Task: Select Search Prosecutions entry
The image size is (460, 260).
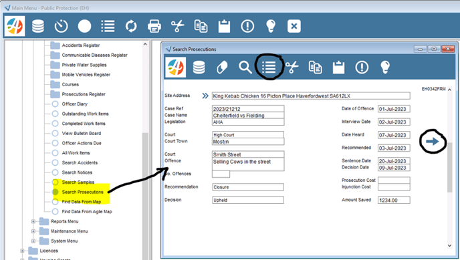Action: [82, 192]
